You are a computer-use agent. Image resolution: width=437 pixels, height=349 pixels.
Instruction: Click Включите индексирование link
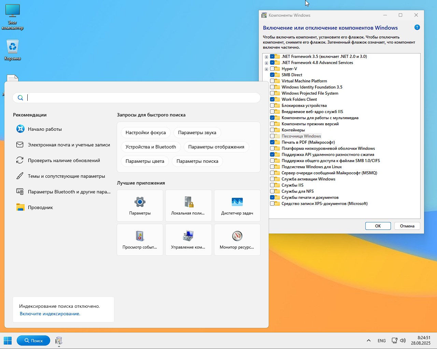point(50,314)
